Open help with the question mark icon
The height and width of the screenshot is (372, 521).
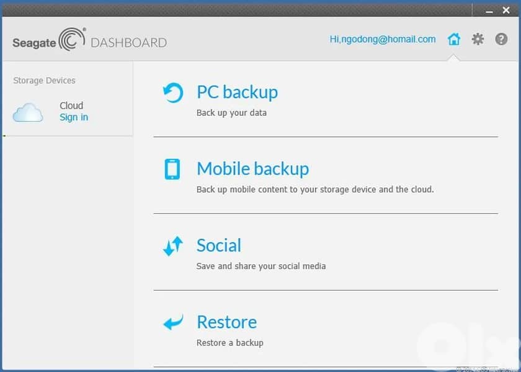pyautogui.click(x=501, y=39)
